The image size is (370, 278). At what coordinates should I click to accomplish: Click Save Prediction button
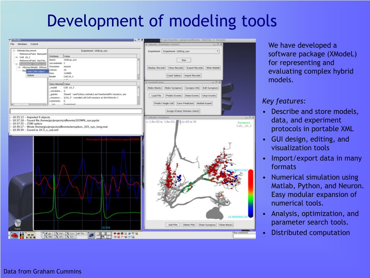pos(185,103)
